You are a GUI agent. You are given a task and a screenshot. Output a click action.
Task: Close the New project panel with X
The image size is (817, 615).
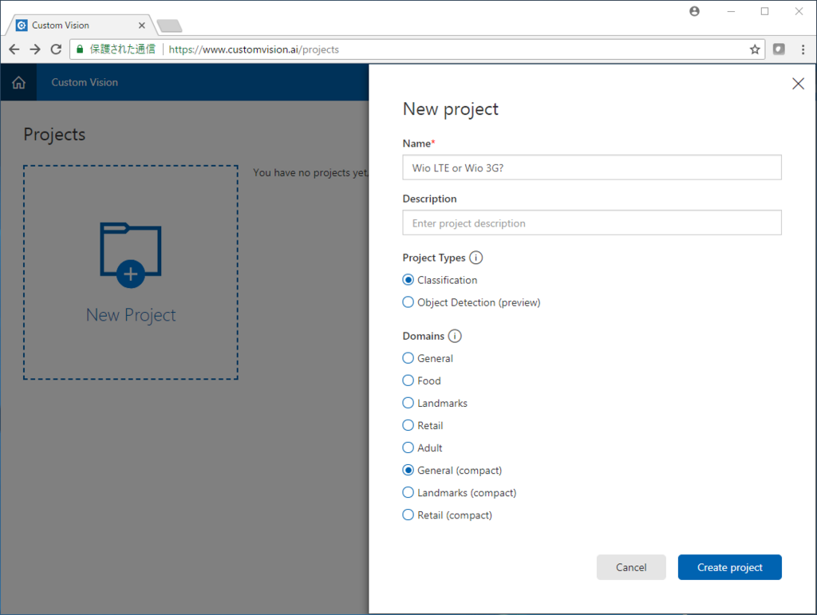tap(798, 83)
